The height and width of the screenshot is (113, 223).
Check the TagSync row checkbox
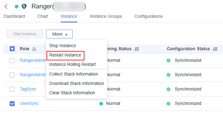12,89
